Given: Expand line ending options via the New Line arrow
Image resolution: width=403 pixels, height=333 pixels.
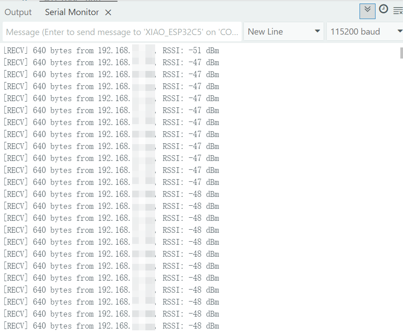Looking at the screenshot, I should [x=317, y=31].
